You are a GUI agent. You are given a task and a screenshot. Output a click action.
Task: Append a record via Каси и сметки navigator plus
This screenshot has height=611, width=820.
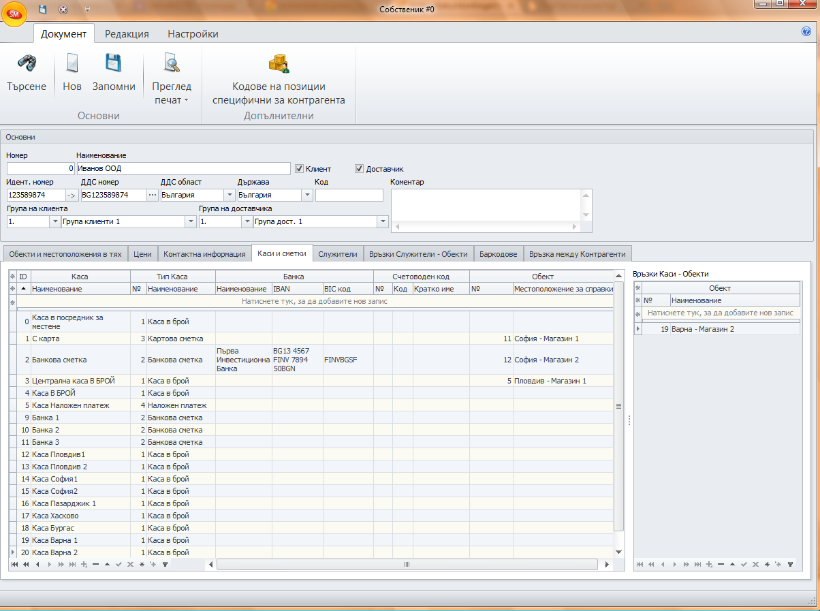[x=84, y=565]
